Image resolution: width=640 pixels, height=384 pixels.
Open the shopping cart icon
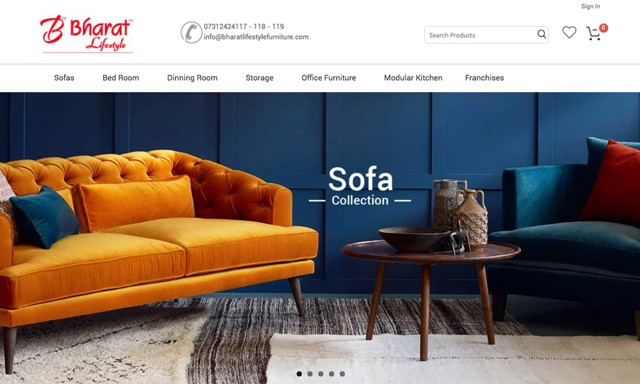click(593, 33)
